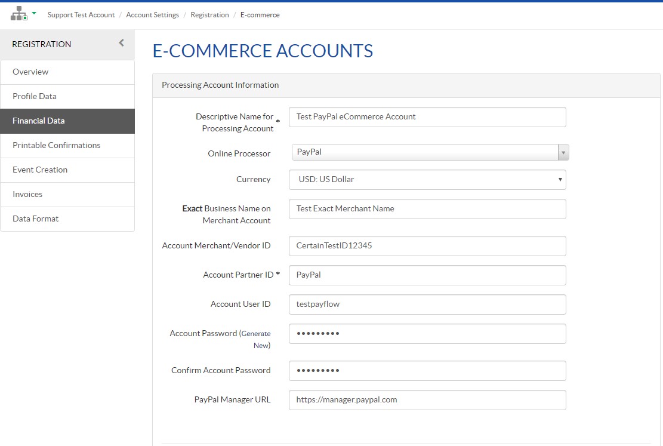Screen dimensions: 663x446
Task: Click the E-commerce breadcrumb
Action: (260, 15)
